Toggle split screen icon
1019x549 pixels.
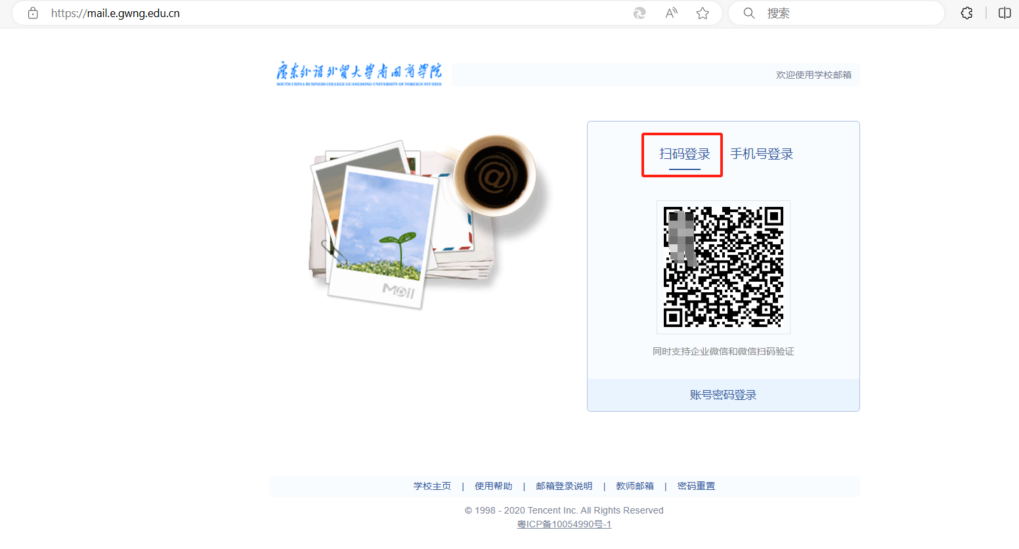point(1005,13)
